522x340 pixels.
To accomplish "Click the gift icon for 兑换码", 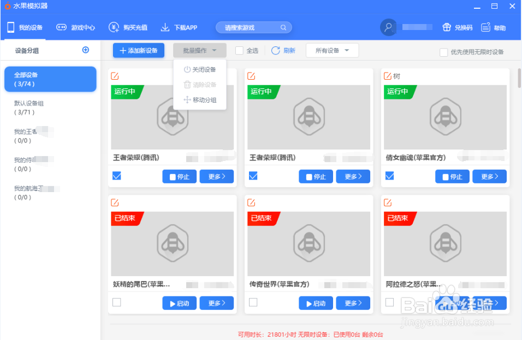I will 447,27.
